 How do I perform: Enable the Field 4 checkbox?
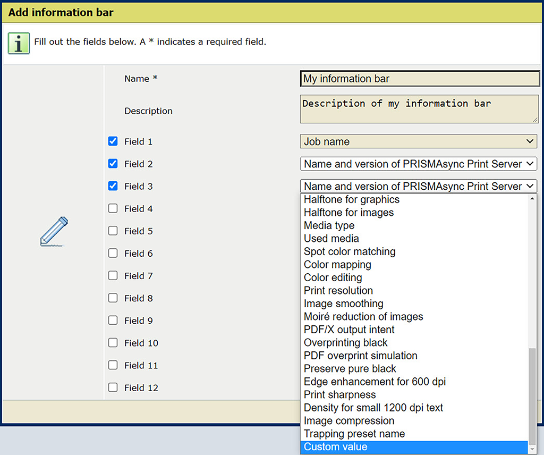tap(113, 208)
